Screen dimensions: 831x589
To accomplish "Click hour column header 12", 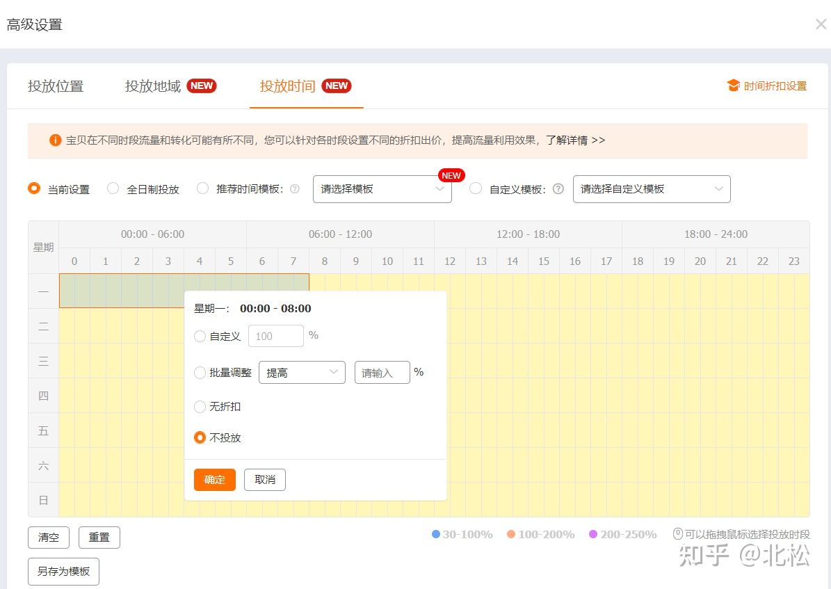I will coord(450,261).
